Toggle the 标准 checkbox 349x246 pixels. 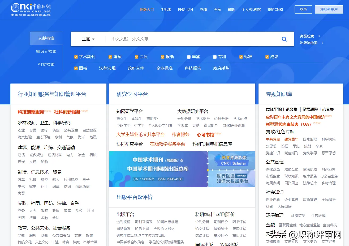click(241, 57)
